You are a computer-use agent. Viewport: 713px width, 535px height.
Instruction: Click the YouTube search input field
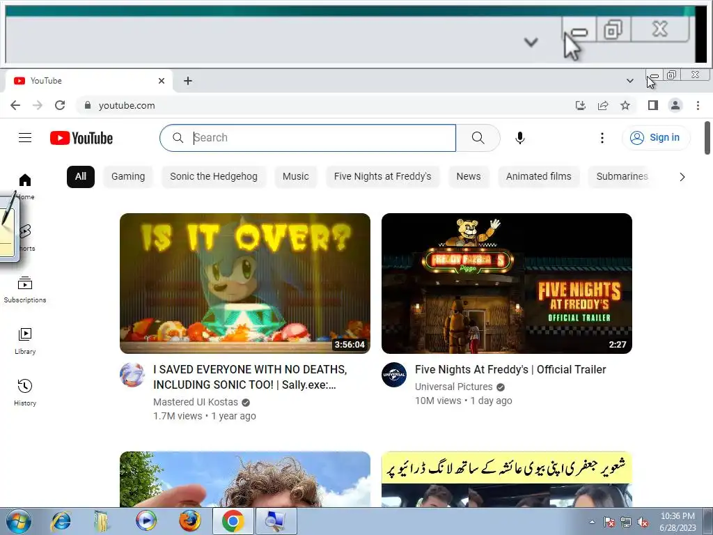point(308,138)
